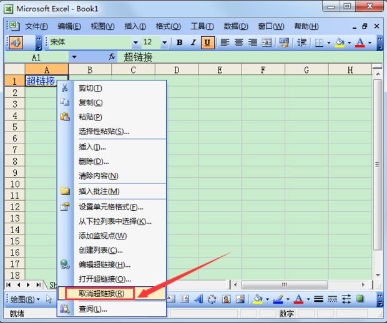The image size is (387, 323).
Task: Open font color dropdown in formatting toolbar
Action: (370, 43)
